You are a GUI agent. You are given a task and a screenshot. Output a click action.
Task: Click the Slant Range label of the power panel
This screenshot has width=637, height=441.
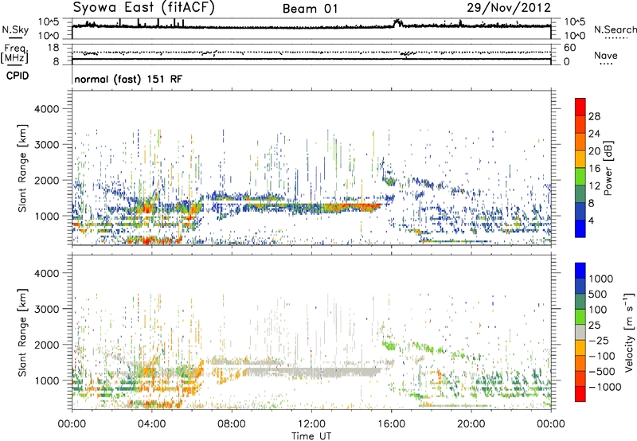(22, 168)
